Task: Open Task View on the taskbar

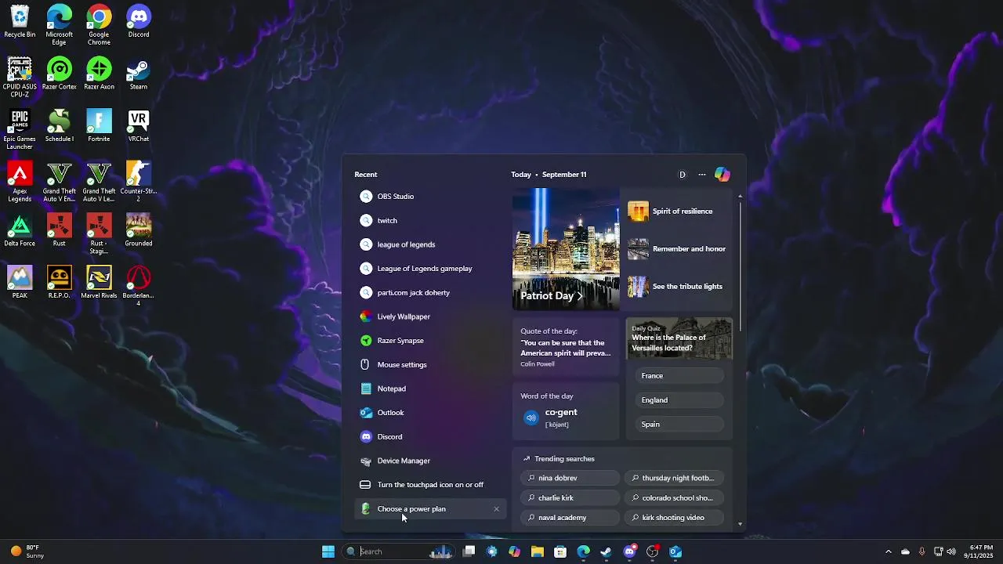Action: (469, 551)
